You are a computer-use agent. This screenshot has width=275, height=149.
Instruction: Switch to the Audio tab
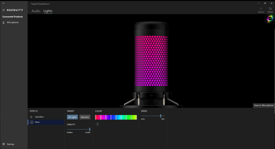pyautogui.click(x=36, y=11)
